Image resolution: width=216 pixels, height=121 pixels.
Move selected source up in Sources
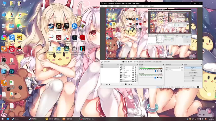(129, 84)
